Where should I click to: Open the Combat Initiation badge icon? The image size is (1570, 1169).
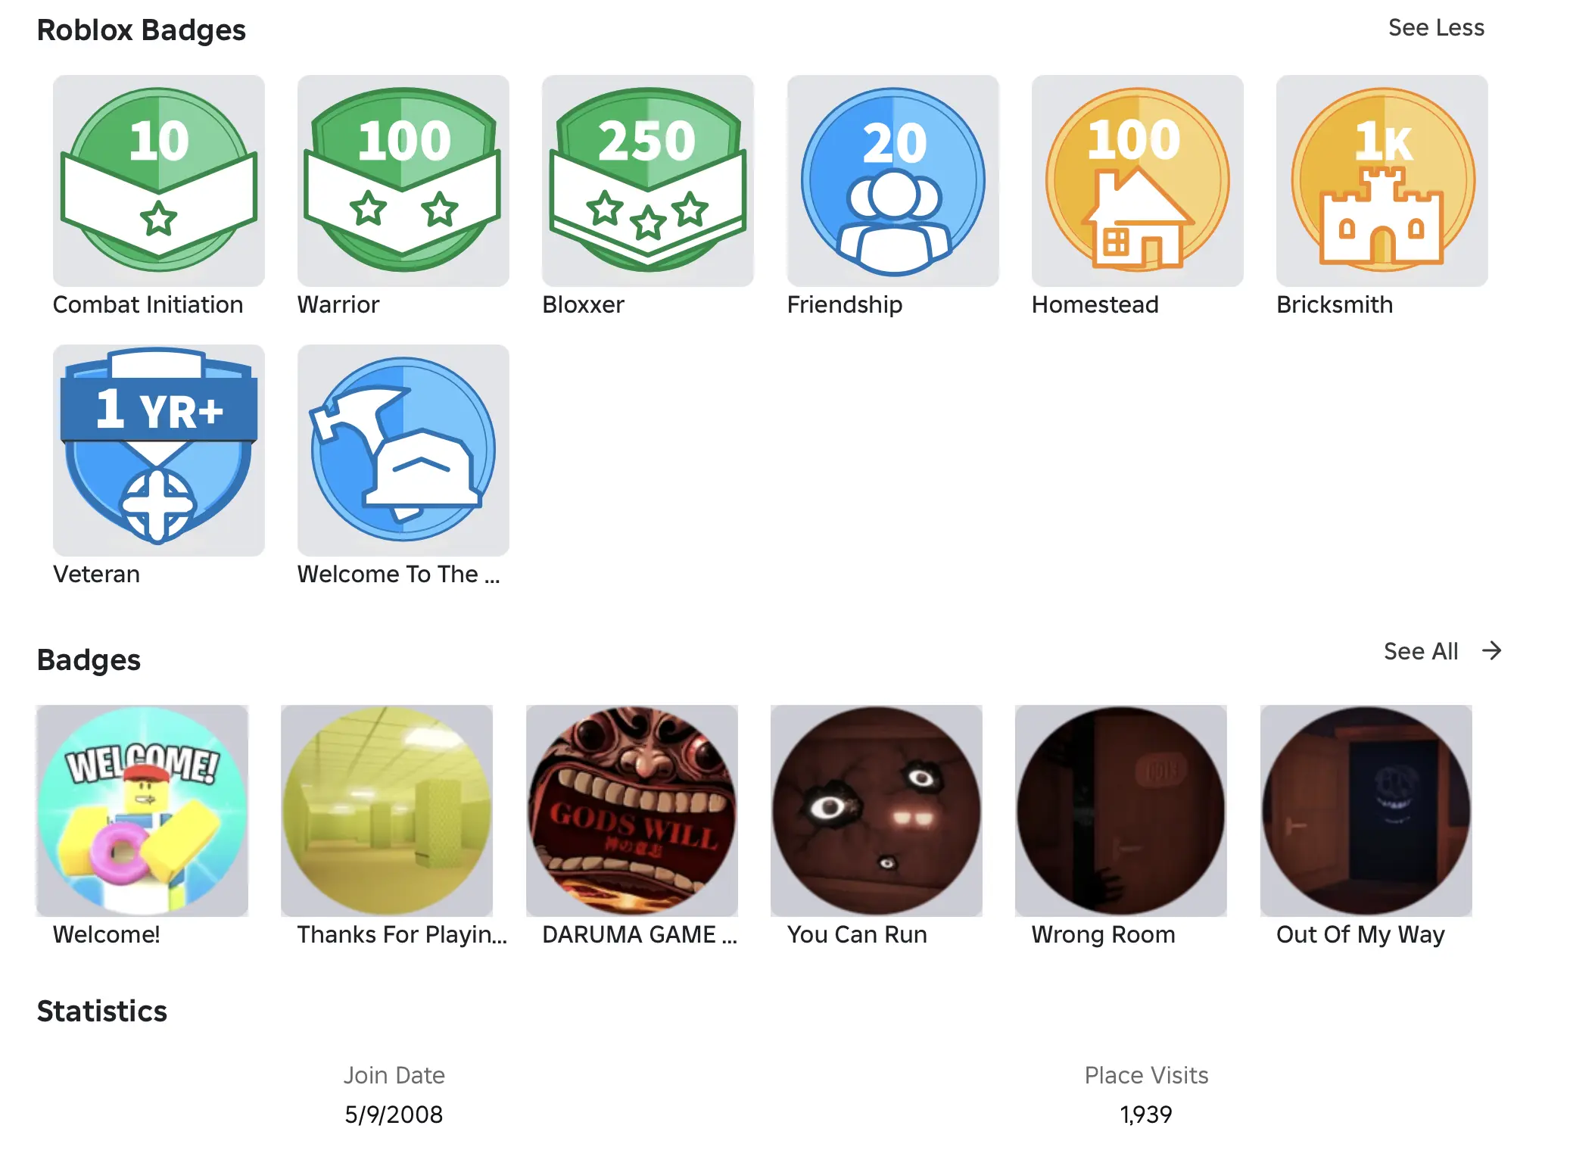click(x=159, y=180)
